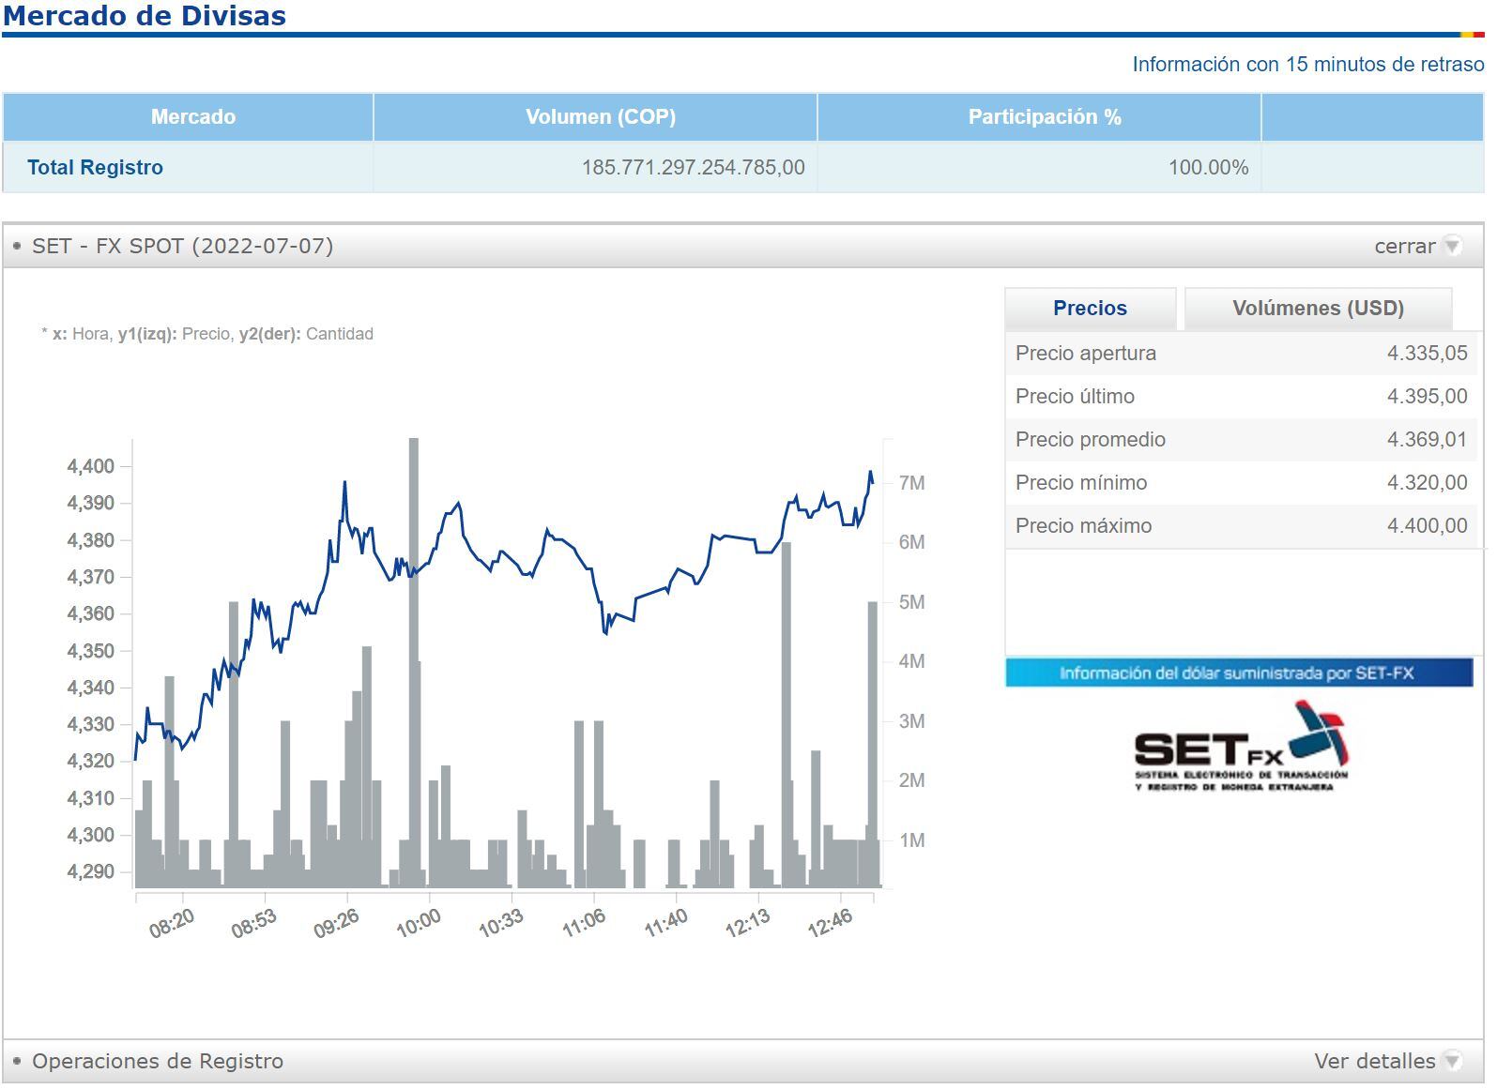Click the SET FX logo image
Viewport: 1497px width, 1089px height.
coord(1241,748)
